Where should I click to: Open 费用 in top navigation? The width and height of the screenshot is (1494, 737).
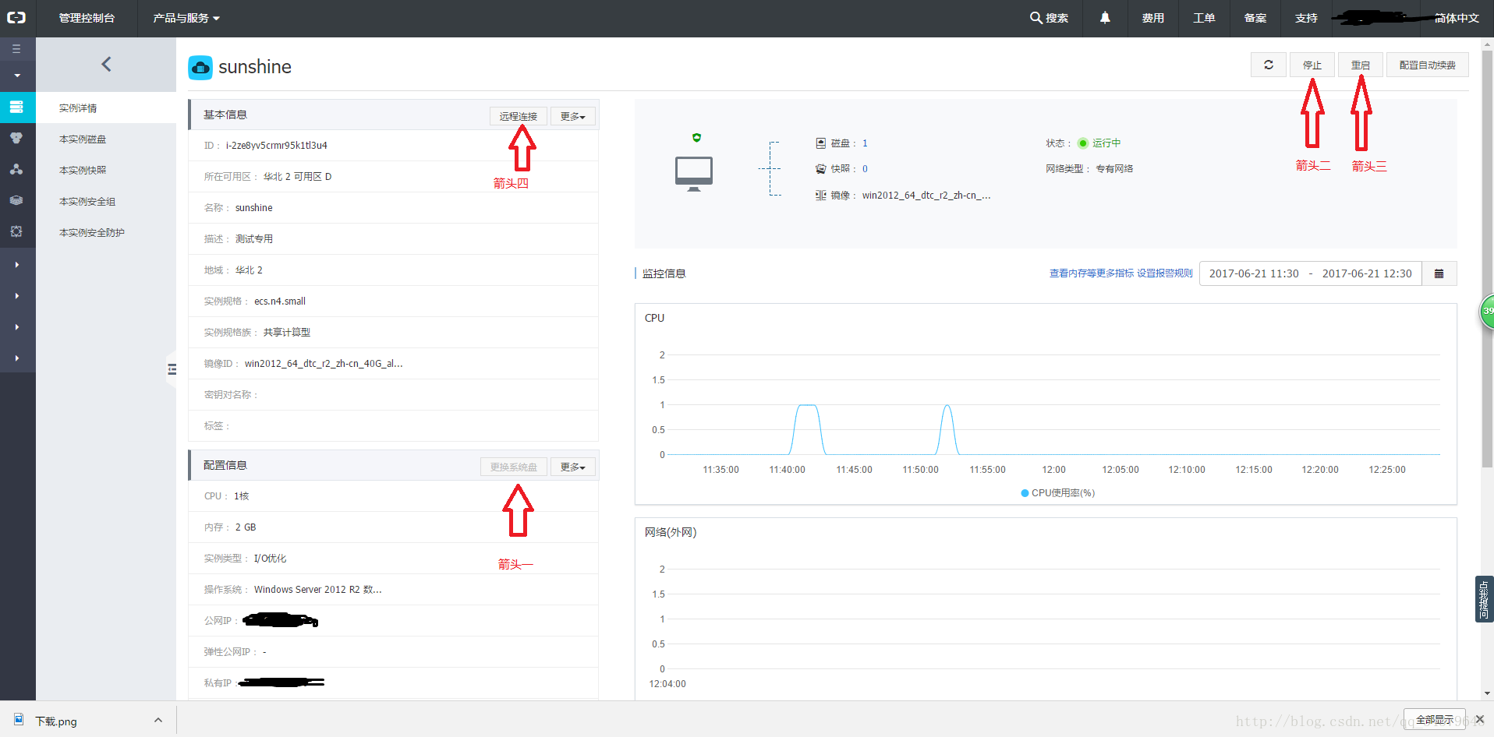pos(1152,18)
